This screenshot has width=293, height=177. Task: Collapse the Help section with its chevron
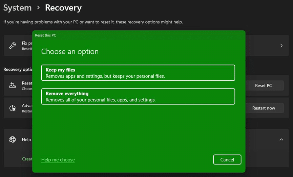[x=281, y=140]
